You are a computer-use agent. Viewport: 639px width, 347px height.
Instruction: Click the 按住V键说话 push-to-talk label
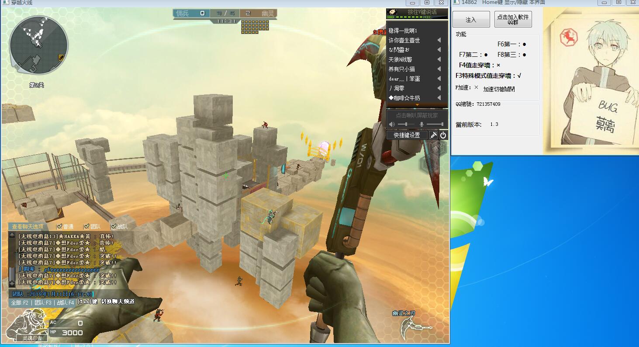point(422,12)
